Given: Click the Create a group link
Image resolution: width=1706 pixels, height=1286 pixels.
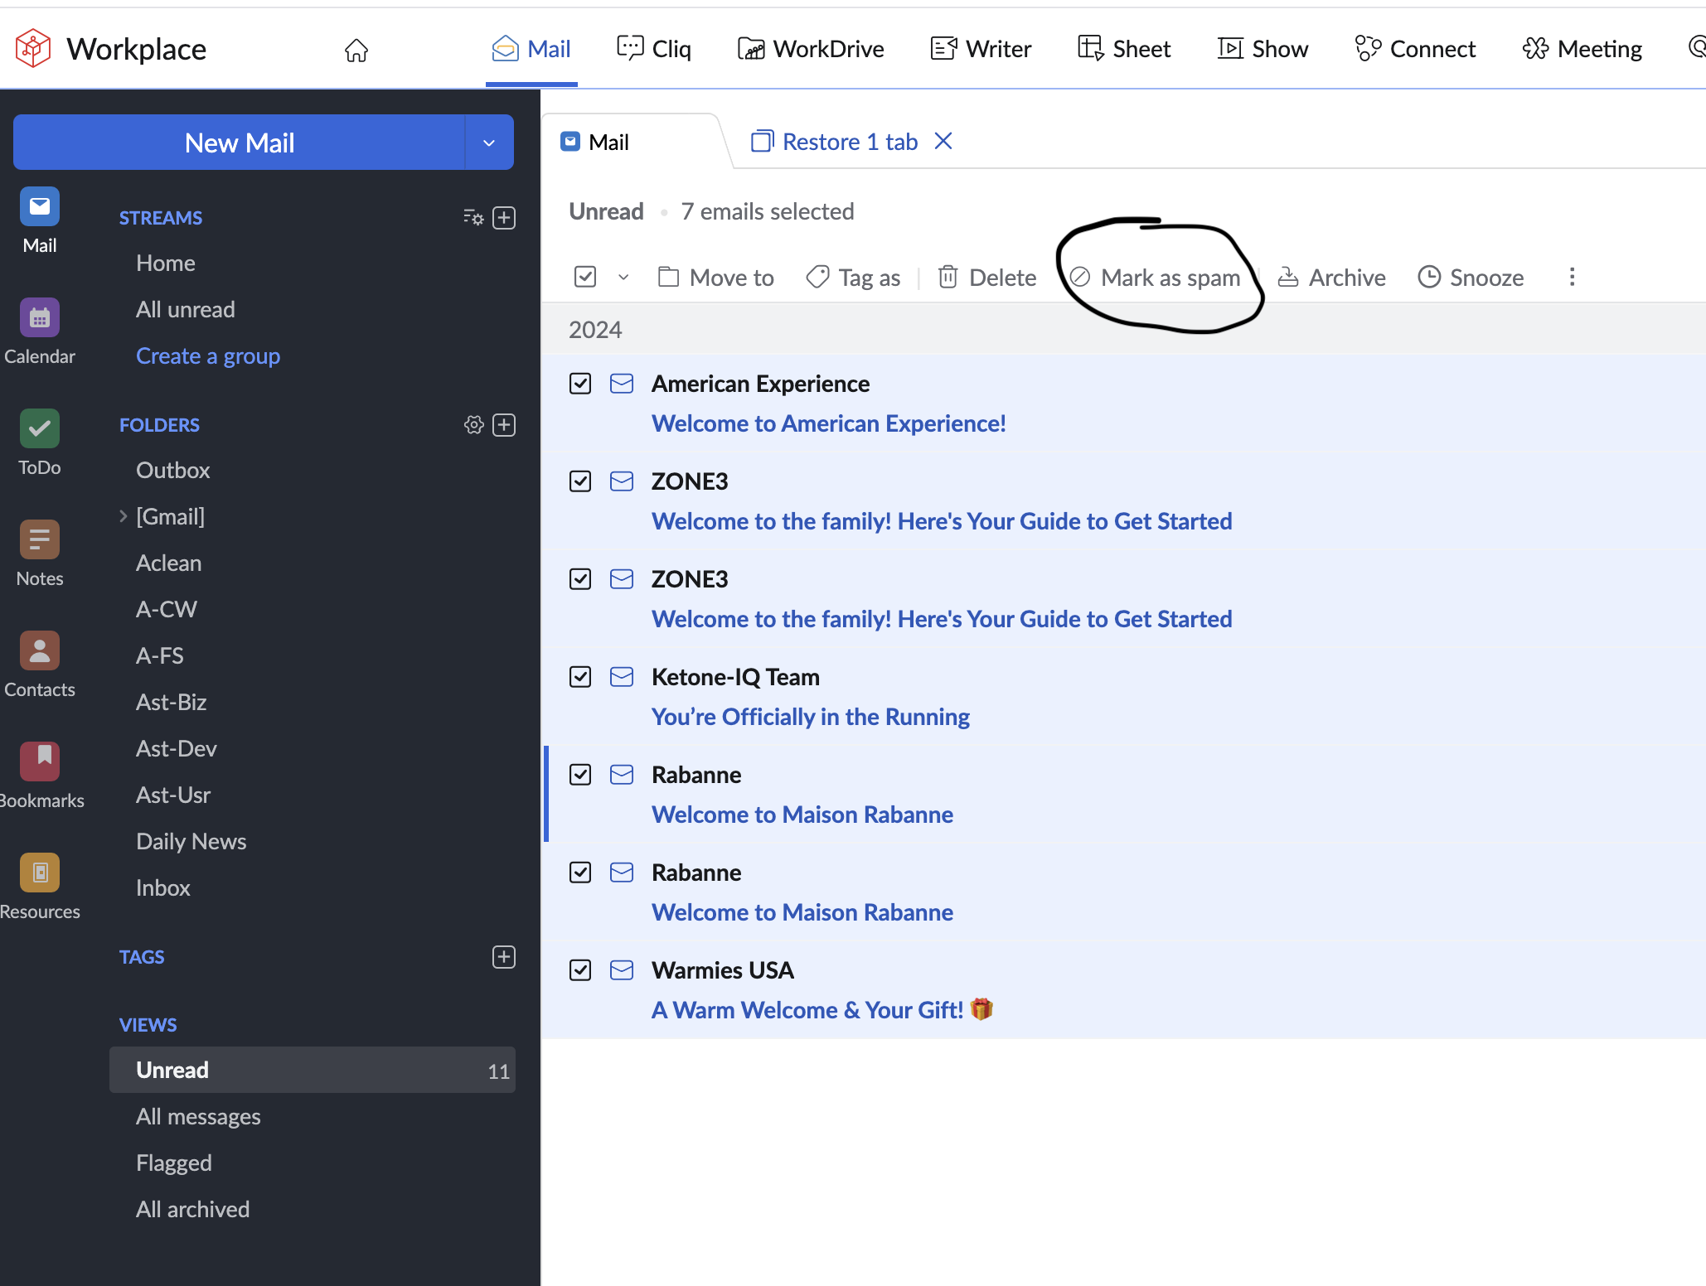Looking at the screenshot, I should [x=207, y=356].
